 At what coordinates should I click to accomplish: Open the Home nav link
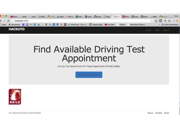148,30
